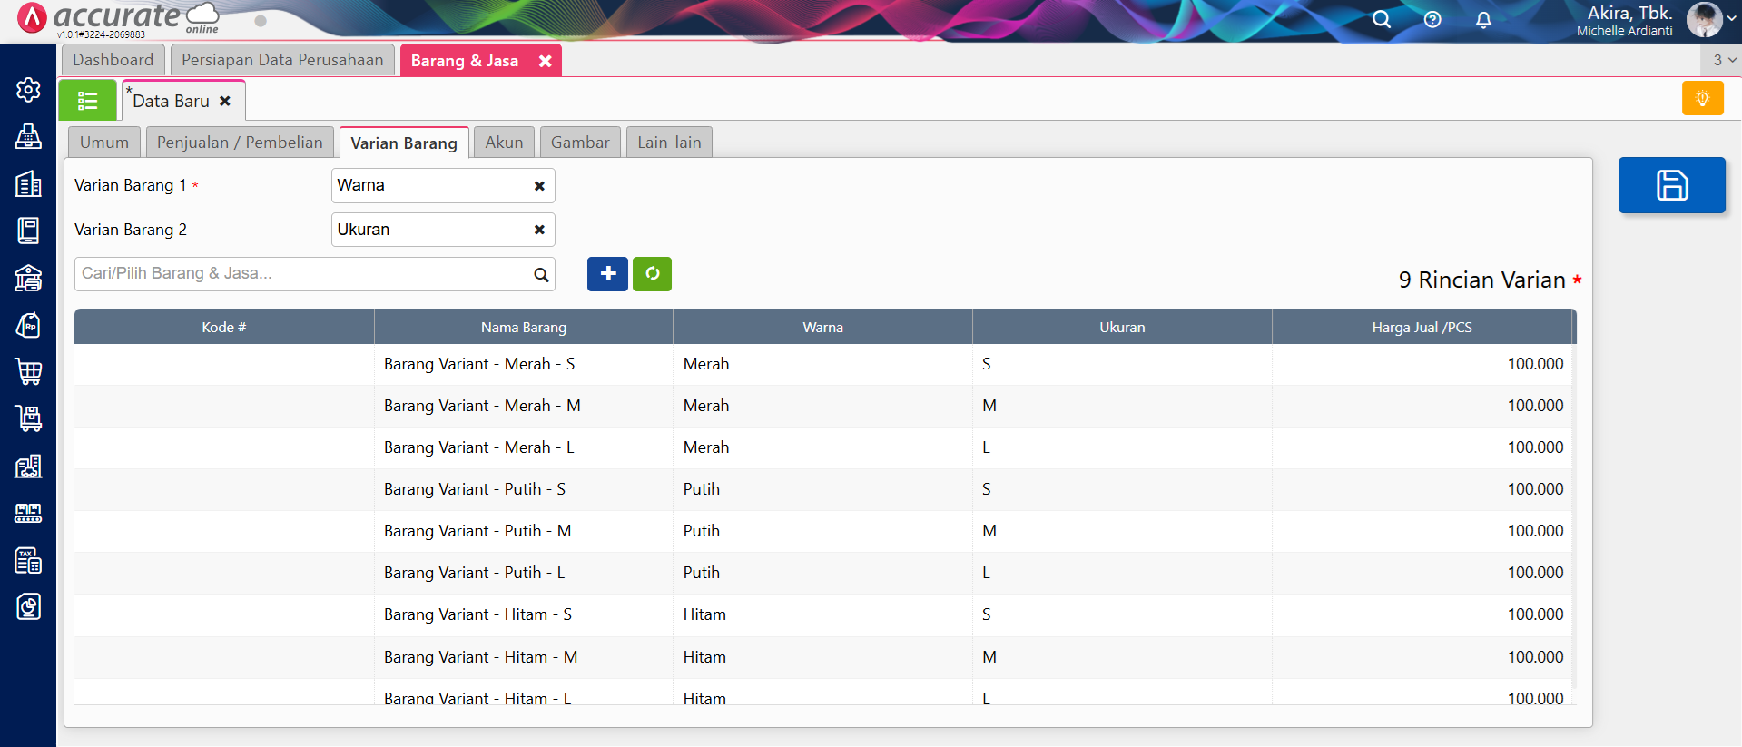Click the yellow lightbulb tips icon
This screenshot has width=1742, height=747.
[x=1702, y=98]
